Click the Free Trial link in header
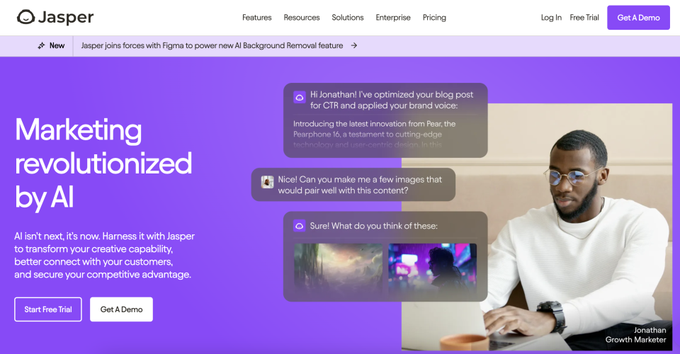This screenshot has width=680, height=354. [x=584, y=18]
